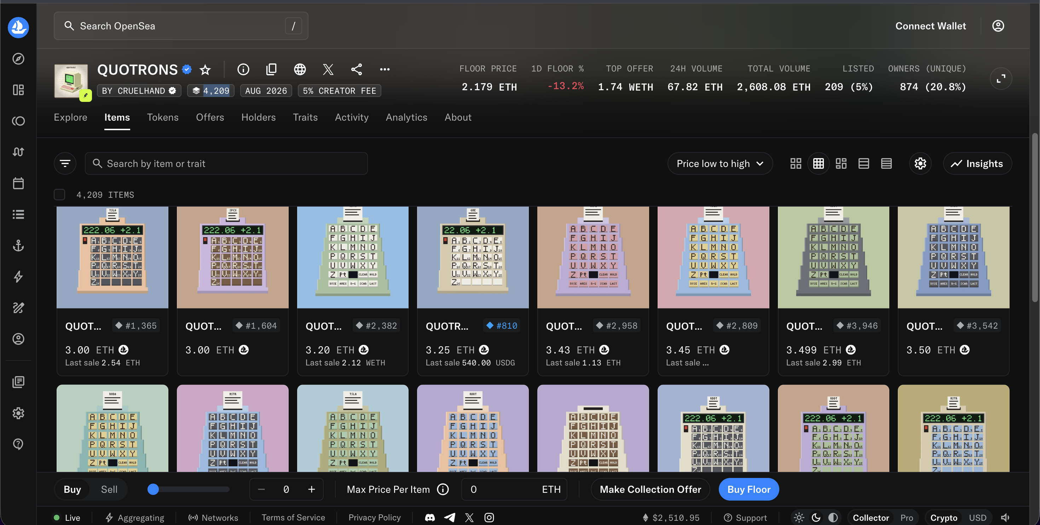The image size is (1040, 525).
Task: Switch to the Holders tab
Action: pyautogui.click(x=258, y=117)
